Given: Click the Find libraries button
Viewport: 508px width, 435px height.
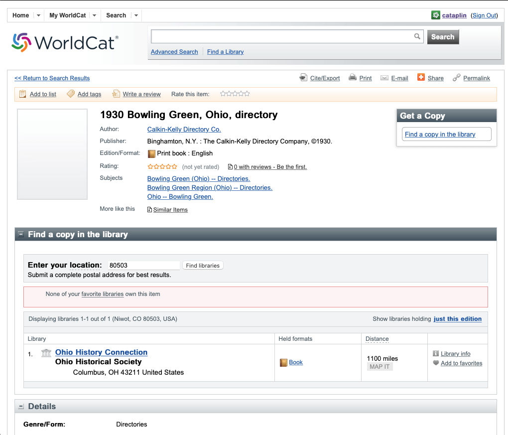Looking at the screenshot, I should [203, 266].
